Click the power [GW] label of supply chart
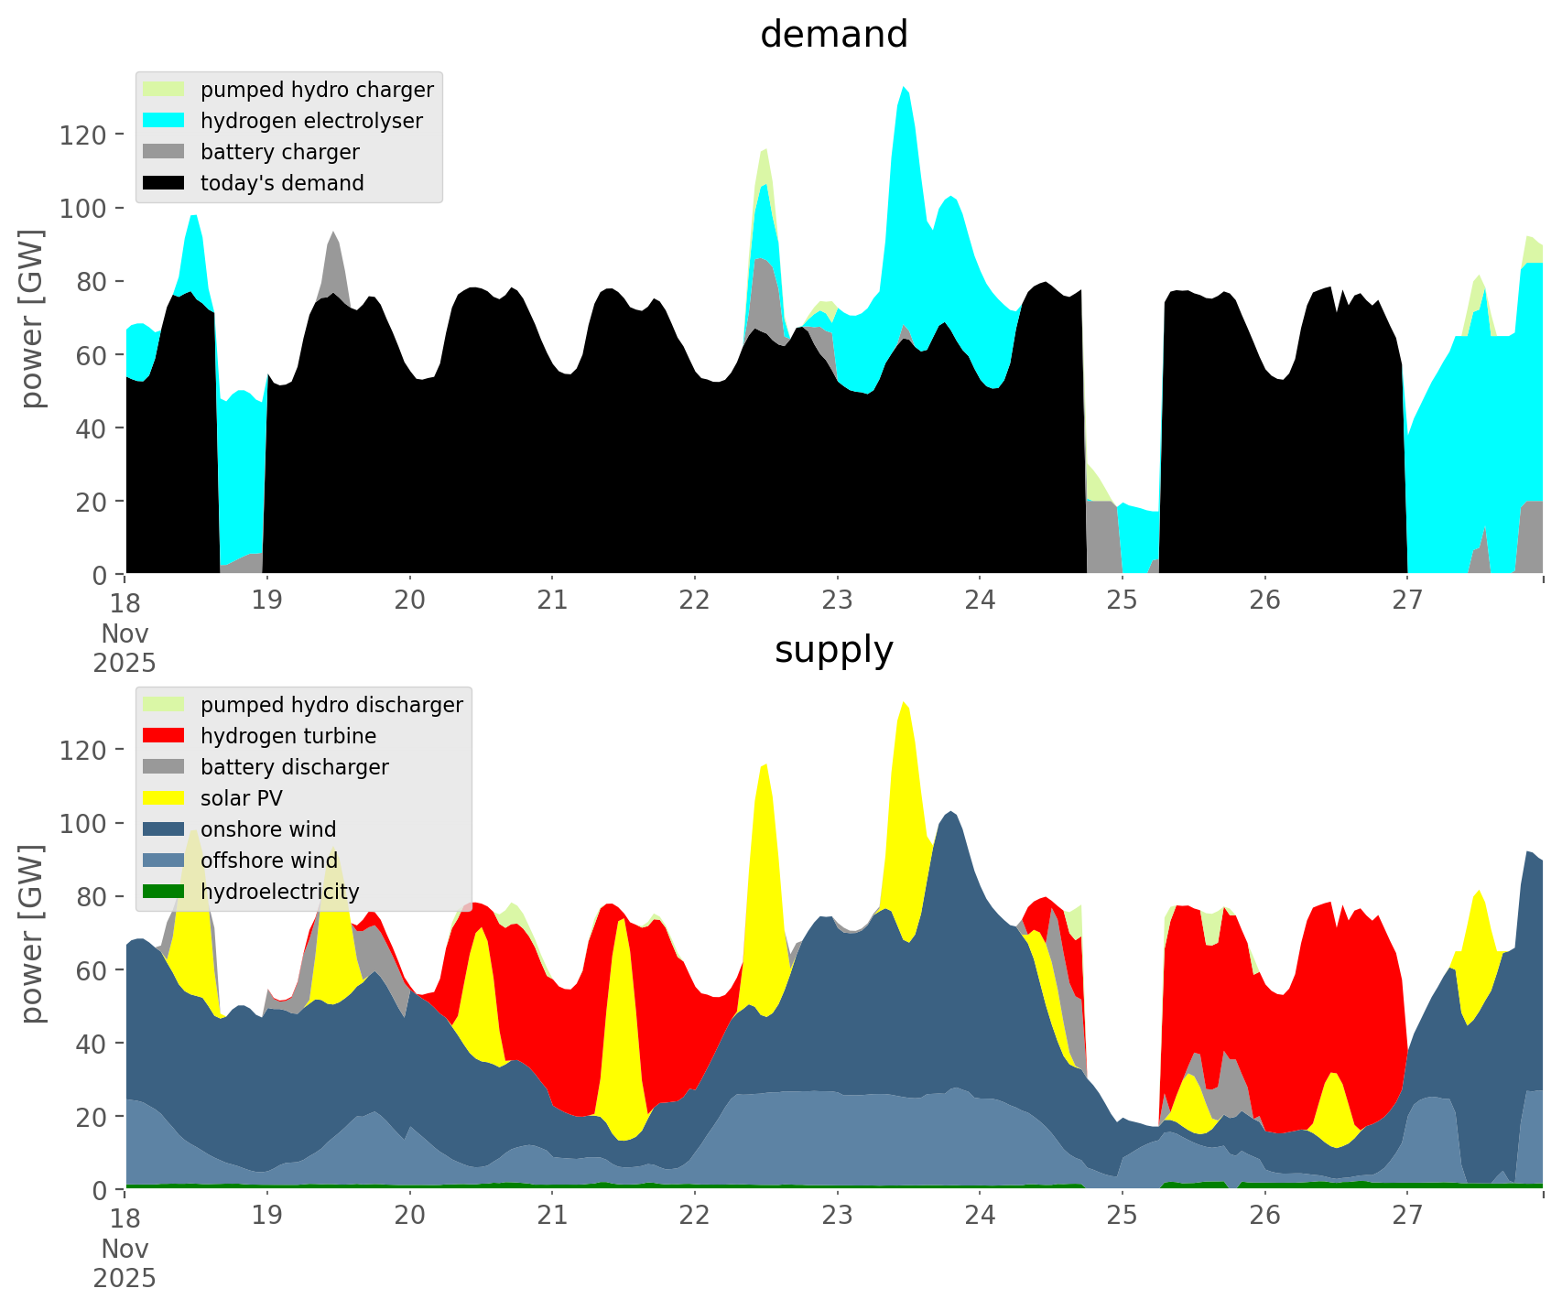Screen dimensions: 1562x1310 pos(32,933)
